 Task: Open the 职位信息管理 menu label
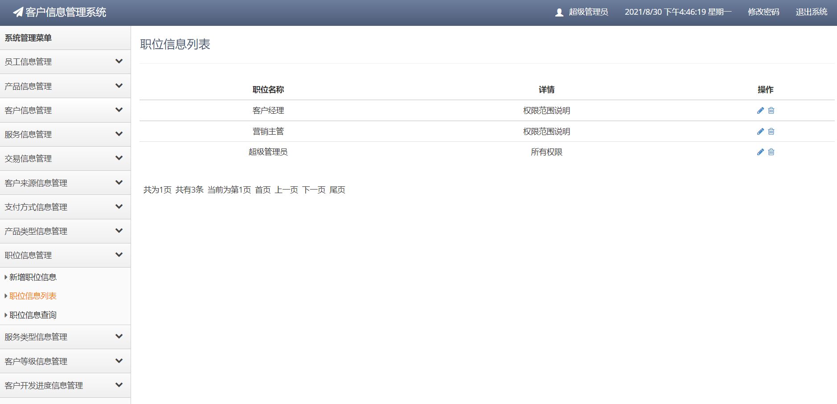tap(28, 256)
